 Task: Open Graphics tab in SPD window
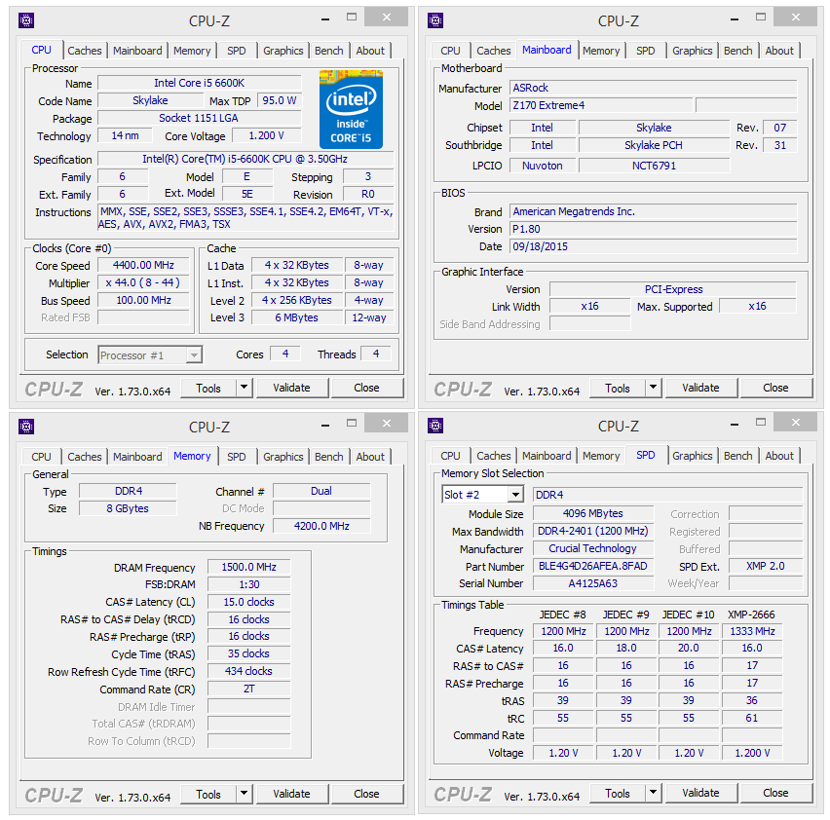pyautogui.click(x=692, y=456)
